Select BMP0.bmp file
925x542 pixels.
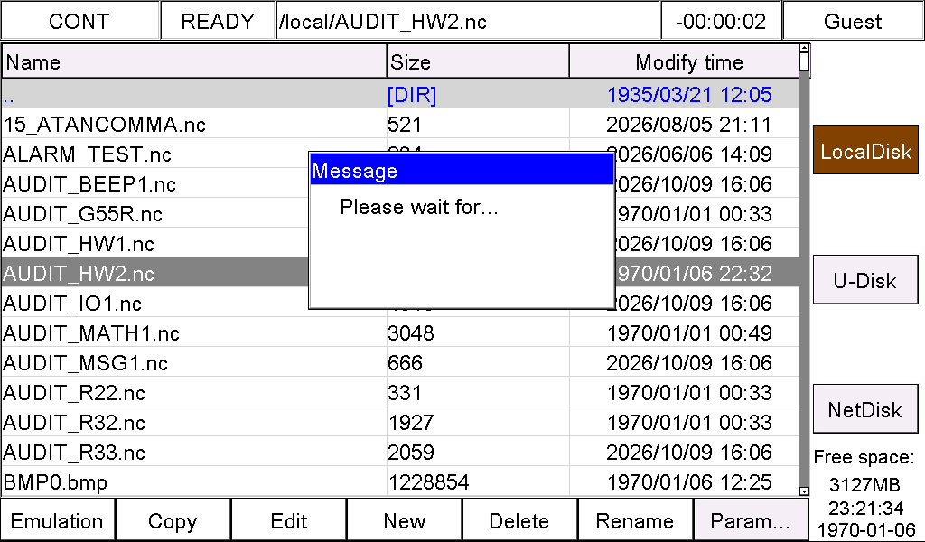click(x=400, y=481)
